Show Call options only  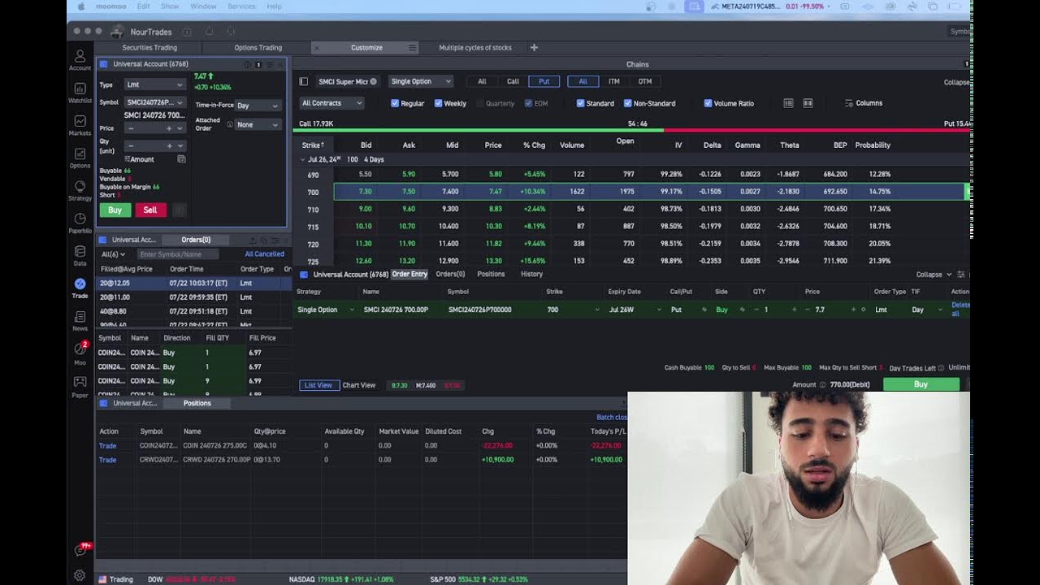pos(513,81)
